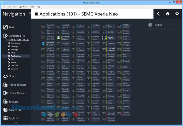Open Clouds section via cloud icon
This screenshot has height=126, width=183.
tap(5, 76)
